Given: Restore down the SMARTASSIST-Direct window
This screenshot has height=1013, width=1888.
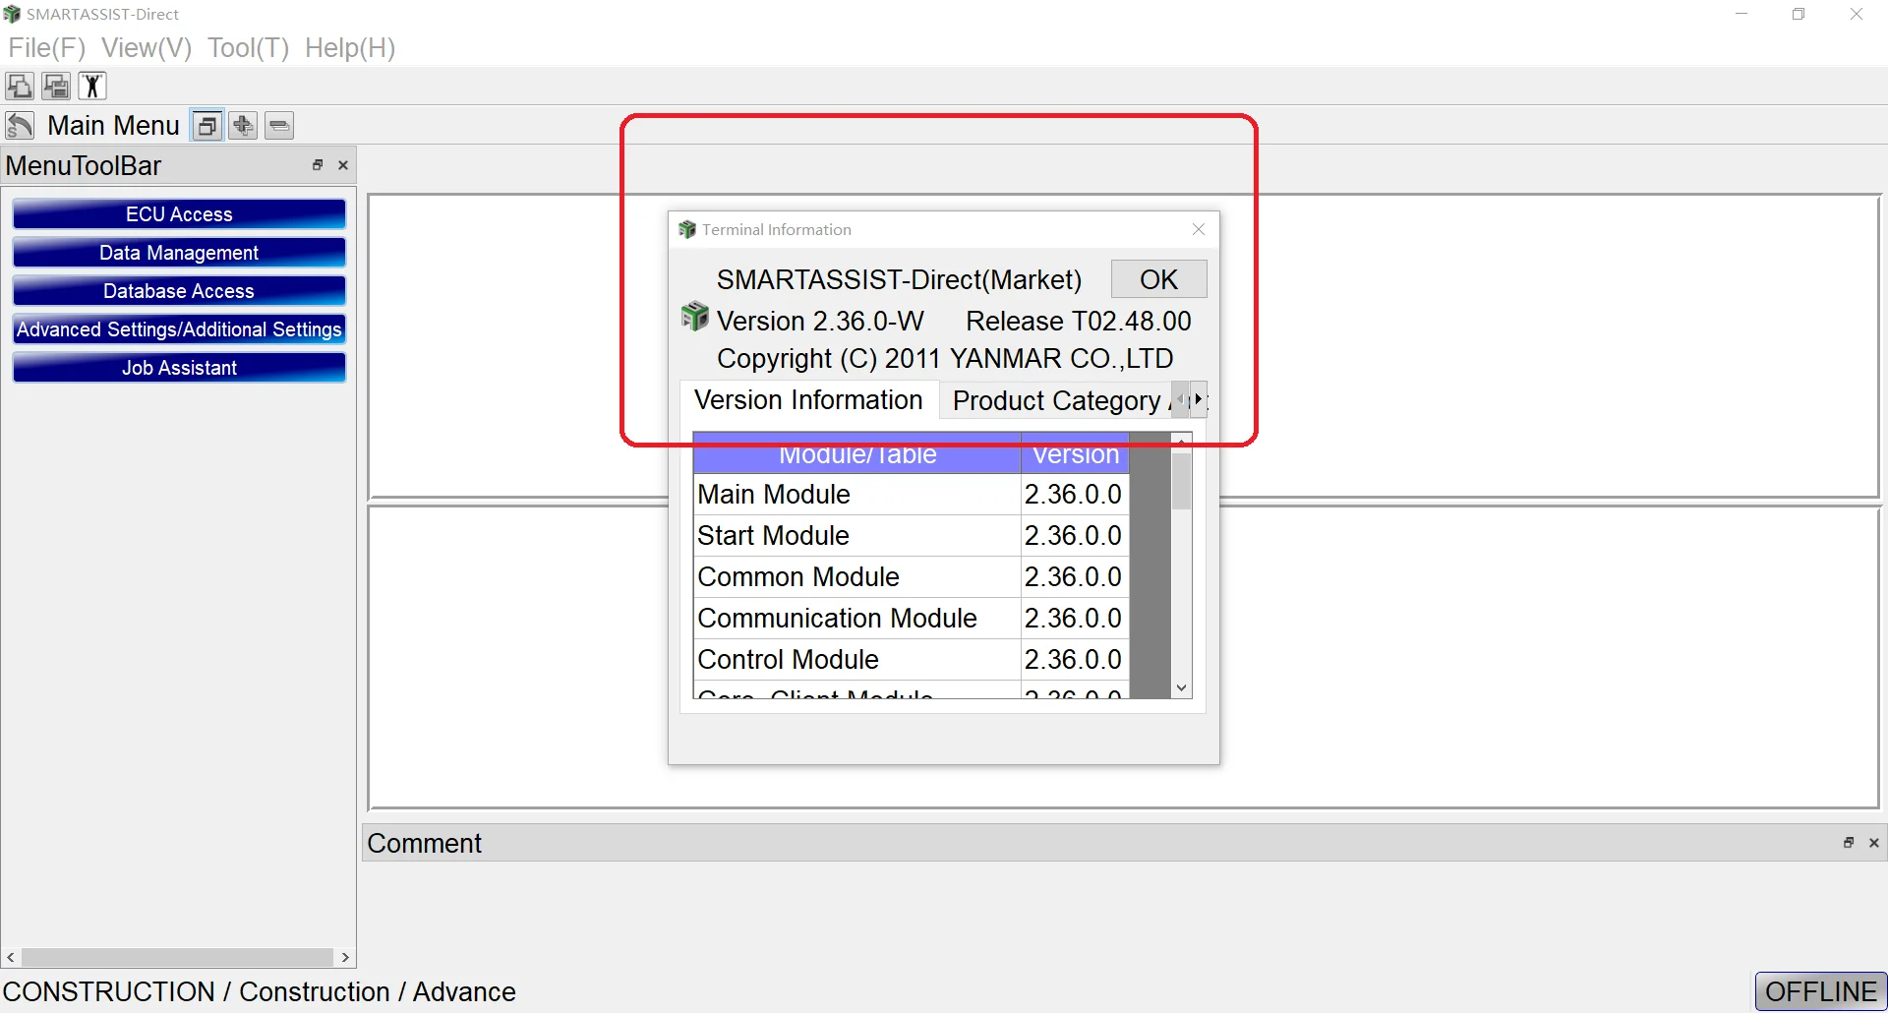Looking at the screenshot, I should [1799, 14].
